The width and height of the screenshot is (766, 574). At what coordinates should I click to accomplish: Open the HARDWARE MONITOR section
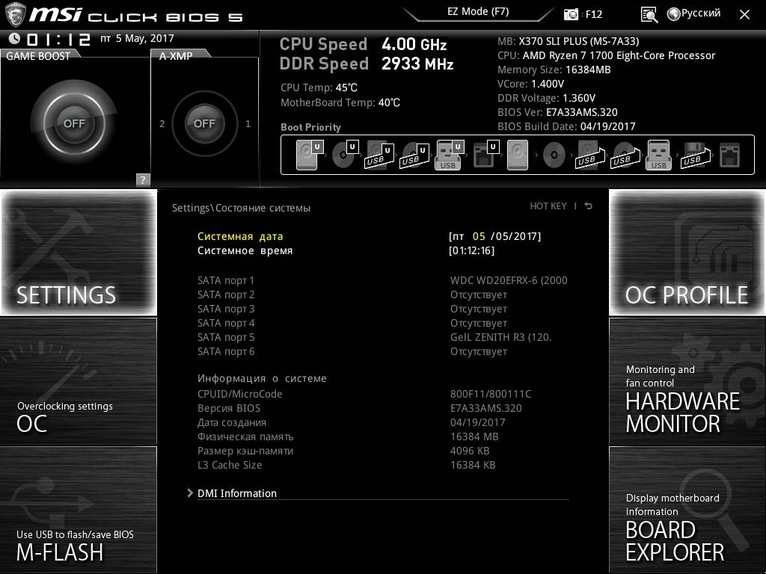687,381
